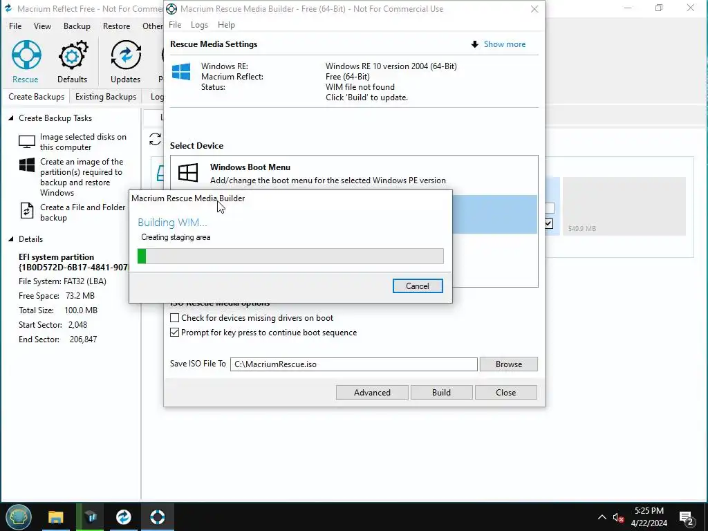Click Create an image of partitions for Windows
This screenshot has height=531, width=708.
[82, 177]
